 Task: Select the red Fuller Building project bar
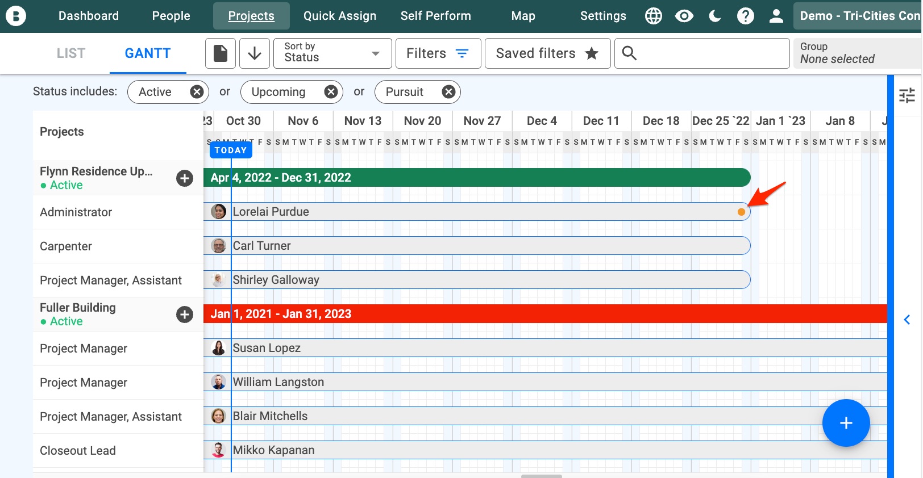546,314
